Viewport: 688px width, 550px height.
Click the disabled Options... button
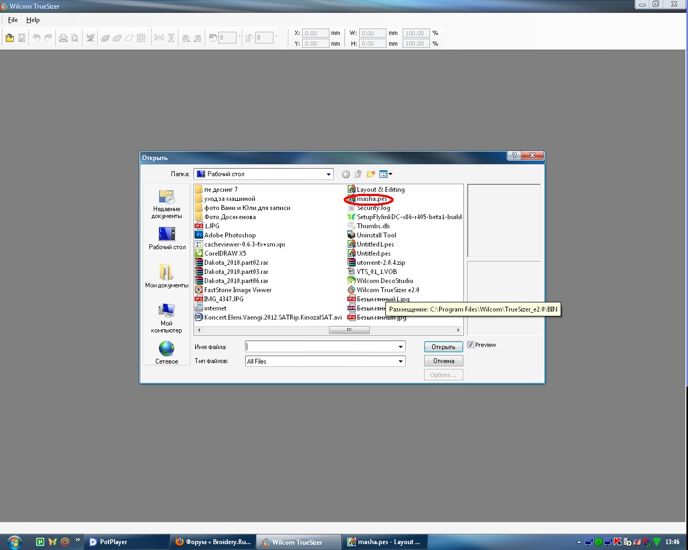[443, 375]
